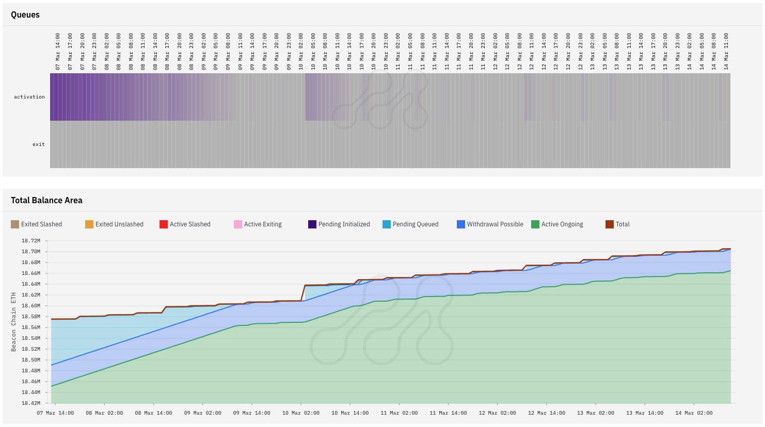Click '10 Mar 02:00' on Balance chart x-axis
Viewport: 765px width, 427px height.
click(x=301, y=413)
